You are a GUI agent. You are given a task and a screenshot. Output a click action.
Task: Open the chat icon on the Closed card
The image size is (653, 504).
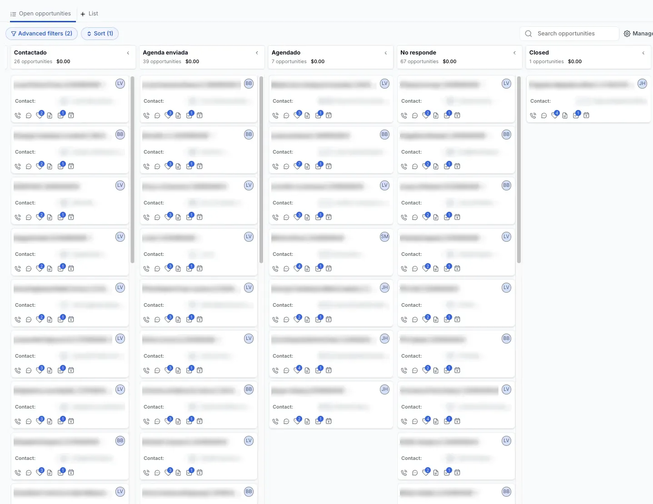click(x=544, y=115)
